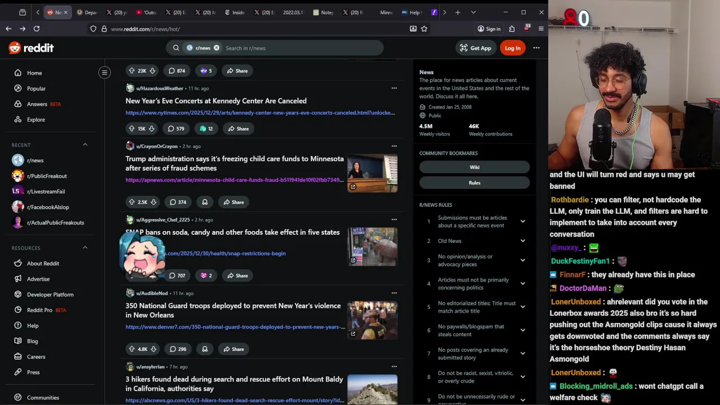Click the browser back arrow
This screenshot has height=405, width=720.
pos(8,29)
